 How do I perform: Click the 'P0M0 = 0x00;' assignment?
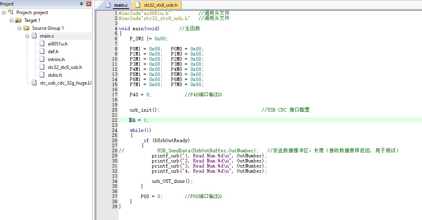[x=187, y=49]
